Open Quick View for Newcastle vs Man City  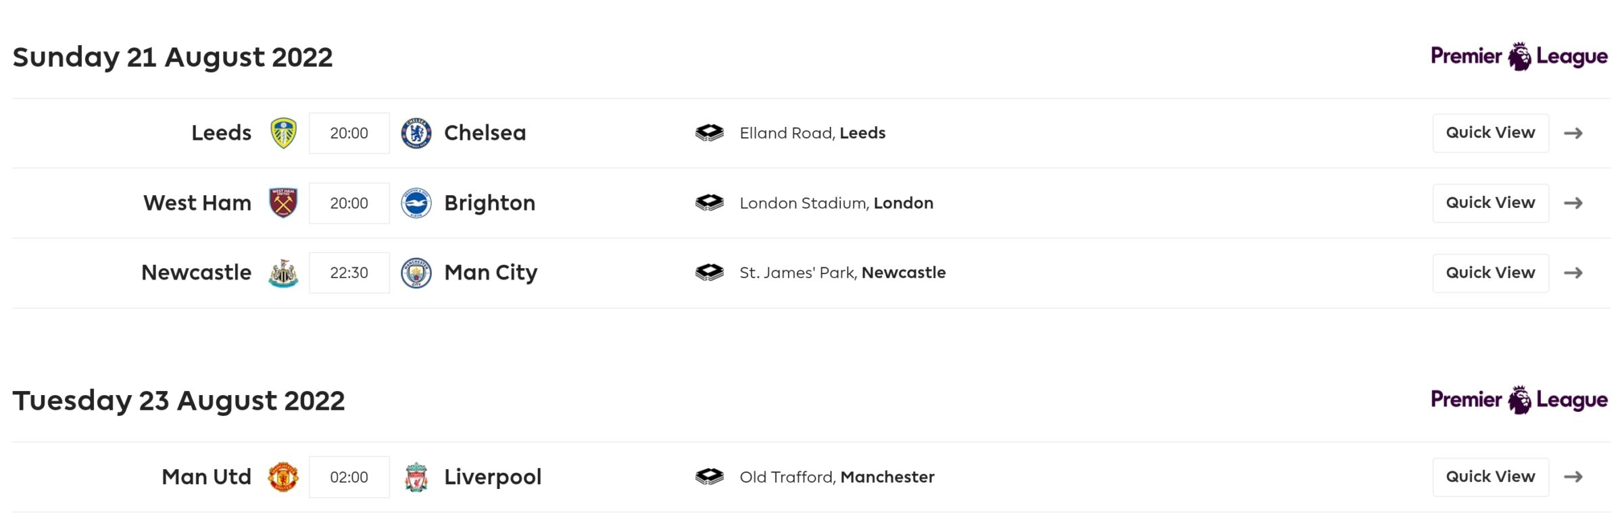1490,273
